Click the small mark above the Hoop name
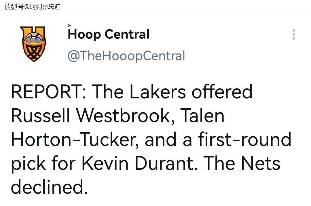 pyautogui.click(x=69, y=25)
